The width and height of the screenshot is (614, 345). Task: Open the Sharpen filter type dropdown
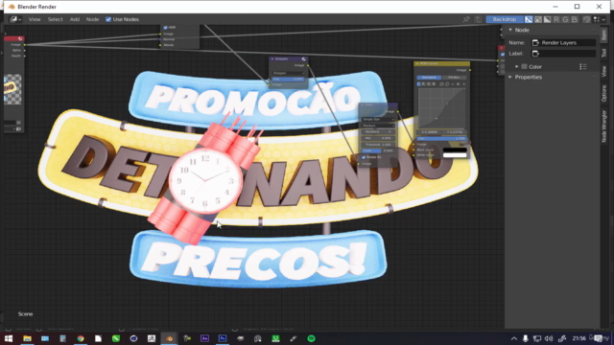[288, 73]
